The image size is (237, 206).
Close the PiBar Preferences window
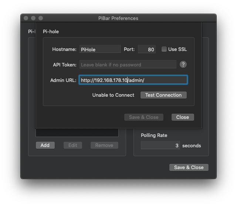pos(26,18)
